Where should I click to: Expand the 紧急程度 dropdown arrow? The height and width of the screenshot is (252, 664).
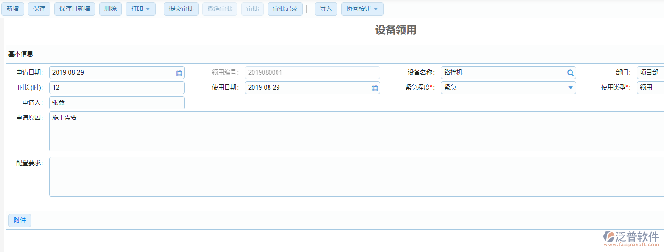tap(570, 88)
